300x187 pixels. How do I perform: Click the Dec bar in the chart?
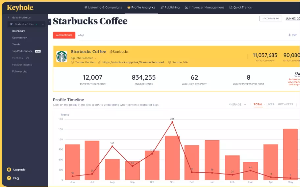192,163
